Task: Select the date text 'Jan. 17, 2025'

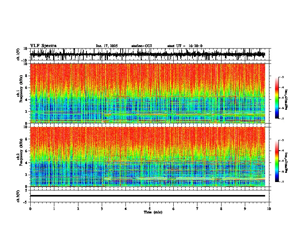Action: click(107, 46)
